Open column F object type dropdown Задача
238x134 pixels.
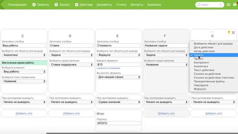point(166,55)
